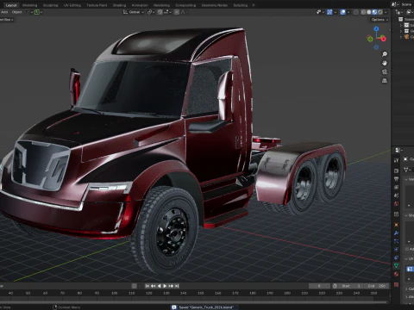Switch to material preview shading
This screenshot has height=310, width=414.
[x=374, y=12]
